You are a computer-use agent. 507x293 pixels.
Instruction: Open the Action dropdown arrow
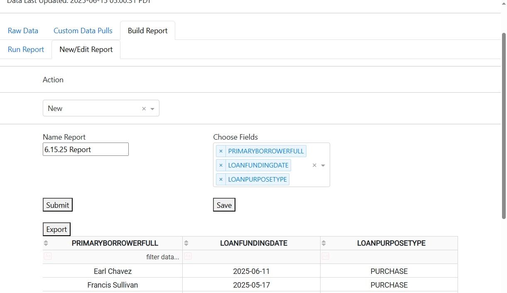click(x=152, y=109)
